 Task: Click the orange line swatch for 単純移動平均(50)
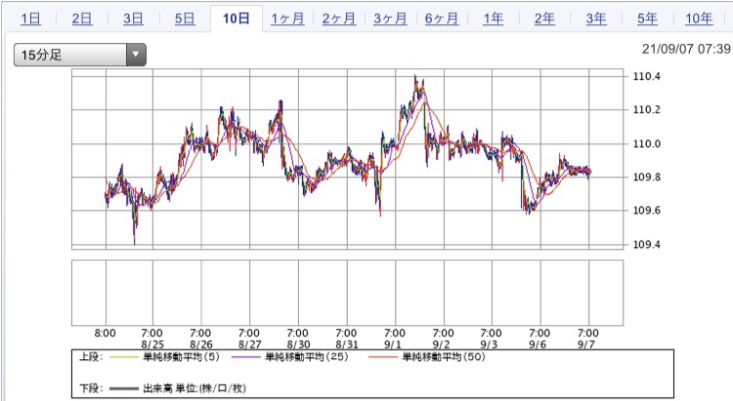383,358
